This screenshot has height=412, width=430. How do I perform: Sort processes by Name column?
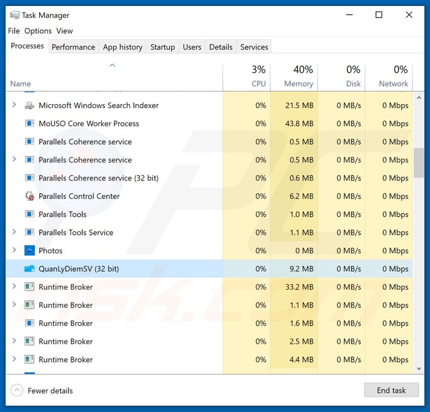pyautogui.click(x=114, y=77)
